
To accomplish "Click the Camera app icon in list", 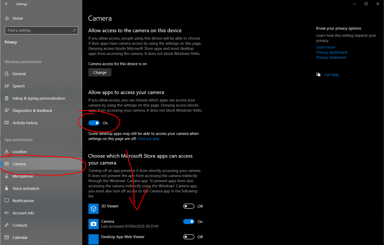I will (94, 224).
